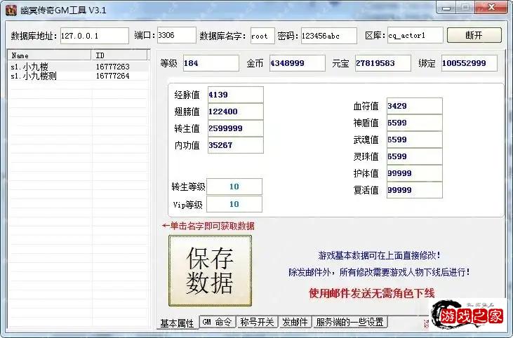Open the GM 命令 tab
This screenshot has width=513, height=338.
click(x=217, y=322)
